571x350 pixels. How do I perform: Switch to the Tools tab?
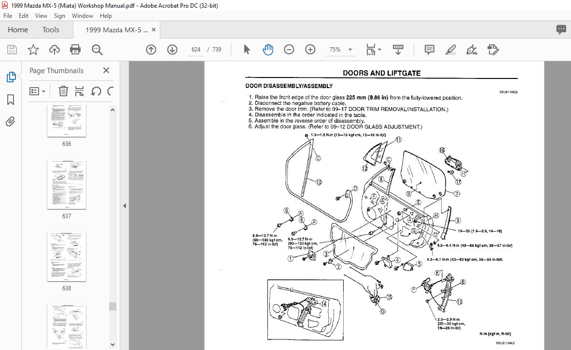[51, 30]
